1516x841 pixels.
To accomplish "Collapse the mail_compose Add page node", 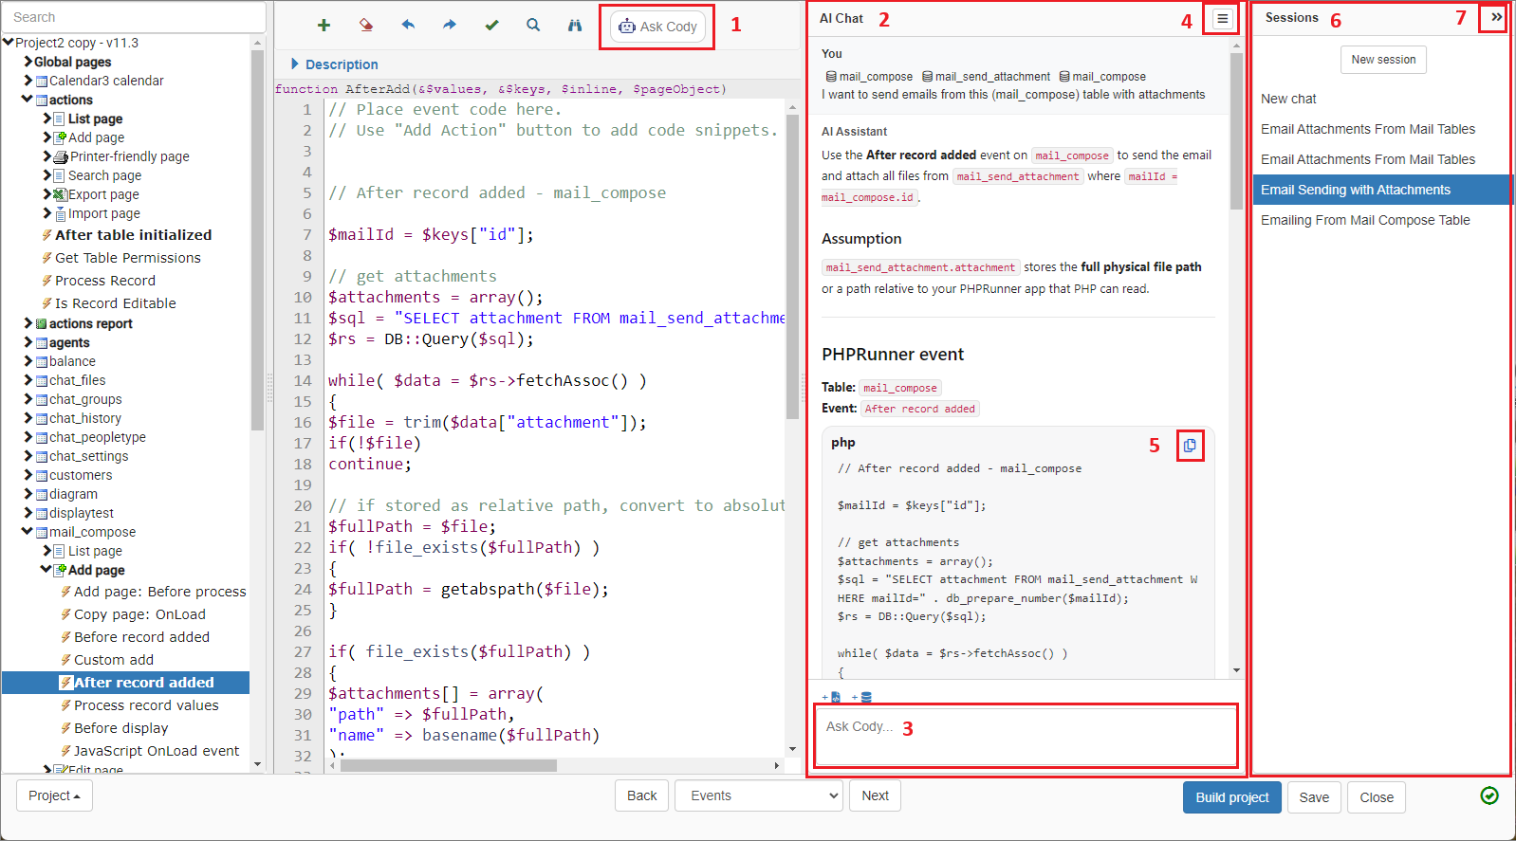I will point(46,569).
